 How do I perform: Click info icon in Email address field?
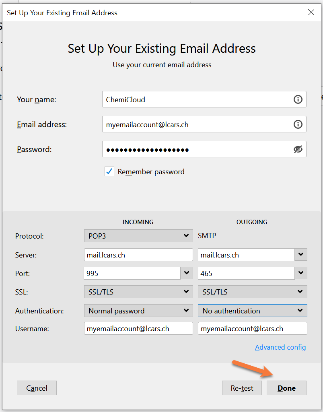pyautogui.click(x=298, y=124)
